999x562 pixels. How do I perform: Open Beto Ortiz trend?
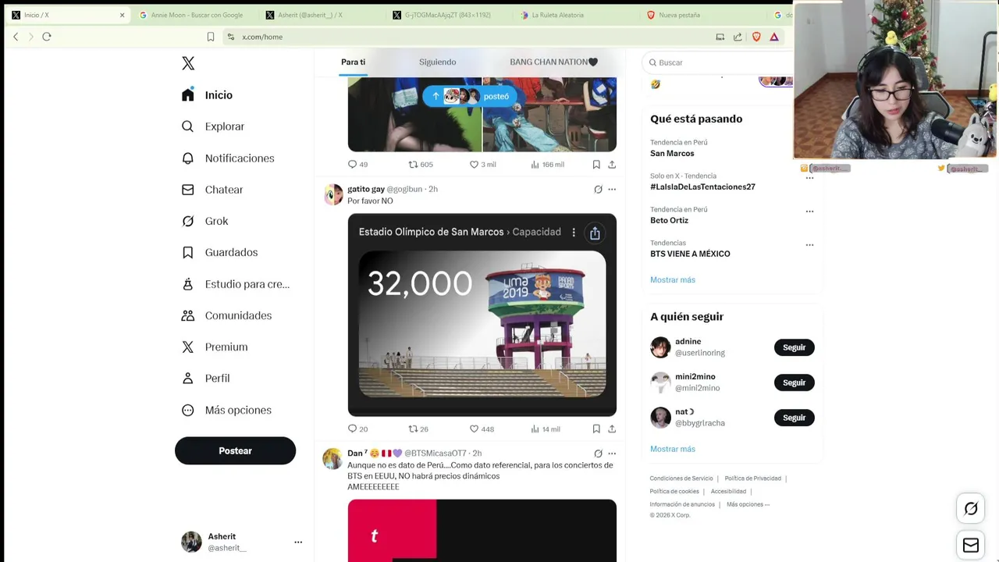click(x=669, y=220)
